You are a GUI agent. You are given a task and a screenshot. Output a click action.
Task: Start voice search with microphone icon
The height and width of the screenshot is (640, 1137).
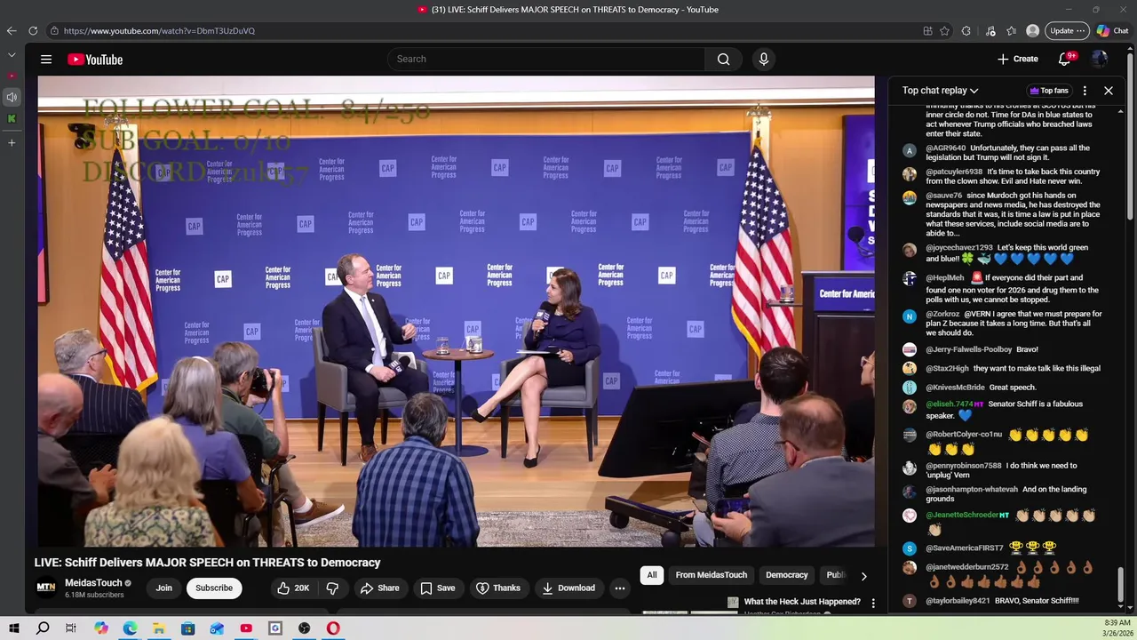point(763,59)
